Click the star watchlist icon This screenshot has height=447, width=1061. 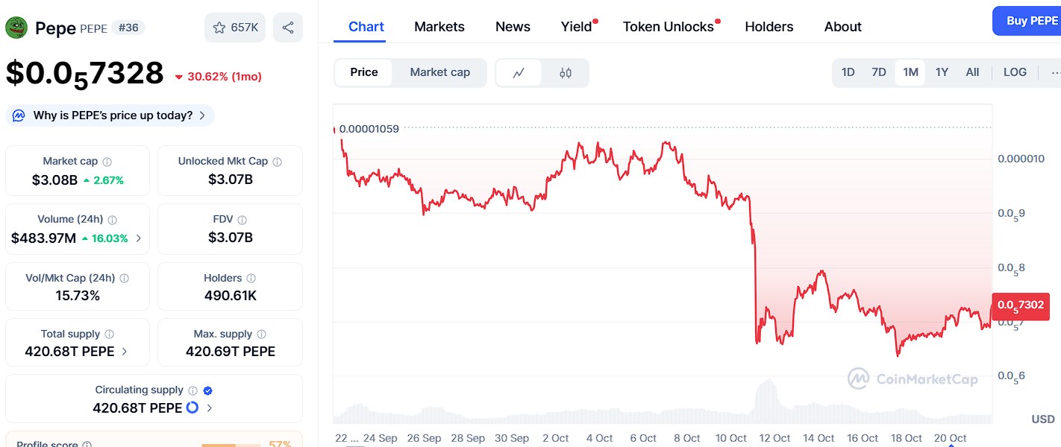(x=219, y=28)
